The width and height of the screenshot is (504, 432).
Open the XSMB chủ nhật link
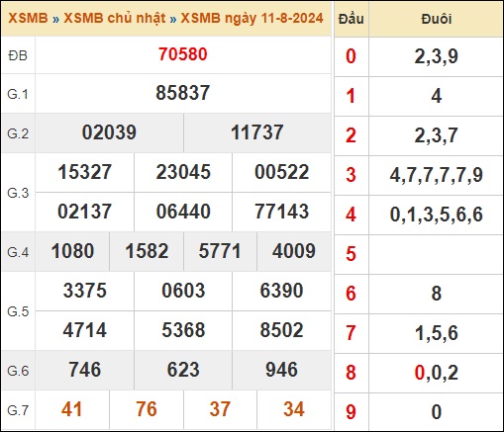[x=115, y=18]
